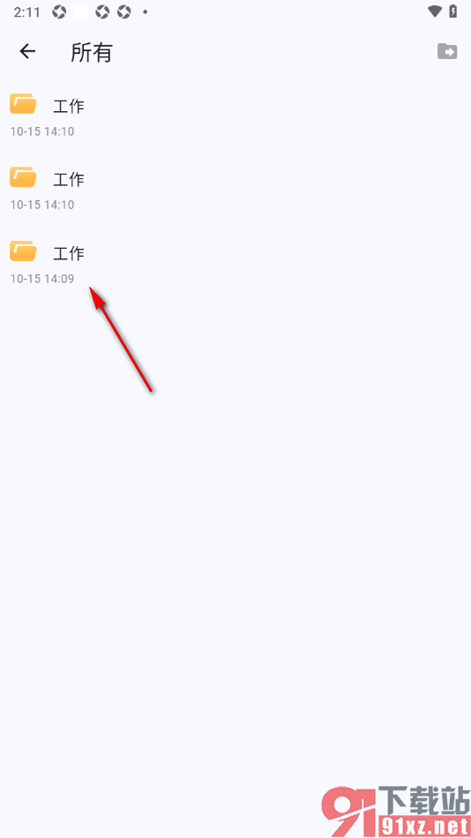Tap the last circular notification icon before the dot
471x838 pixels.
point(124,11)
